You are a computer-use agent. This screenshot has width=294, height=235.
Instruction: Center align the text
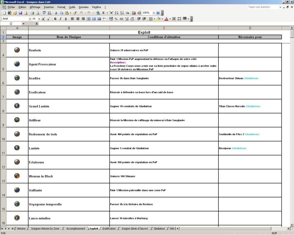click(x=78, y=19)
